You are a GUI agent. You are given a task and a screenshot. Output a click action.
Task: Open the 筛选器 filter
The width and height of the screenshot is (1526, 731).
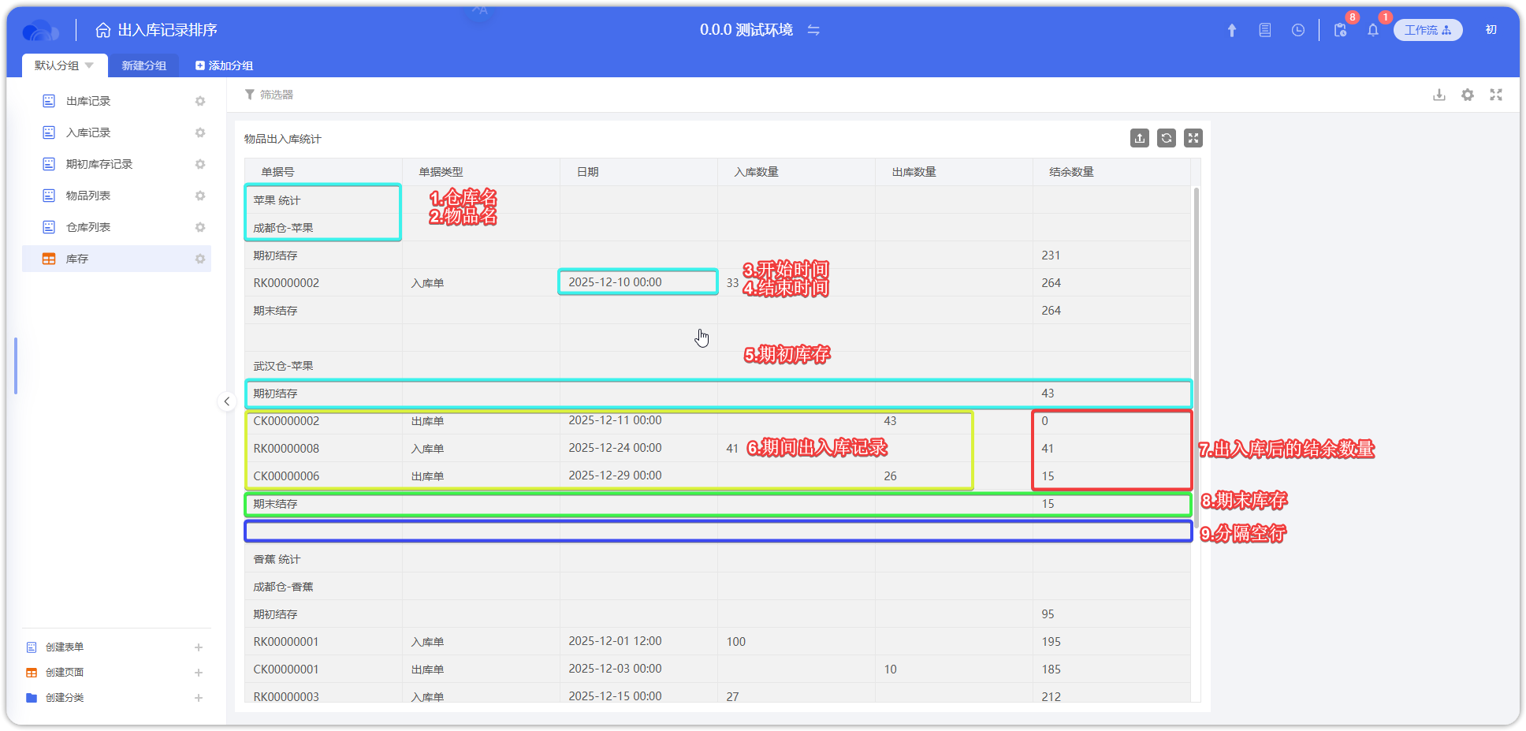tap(270, 95)
